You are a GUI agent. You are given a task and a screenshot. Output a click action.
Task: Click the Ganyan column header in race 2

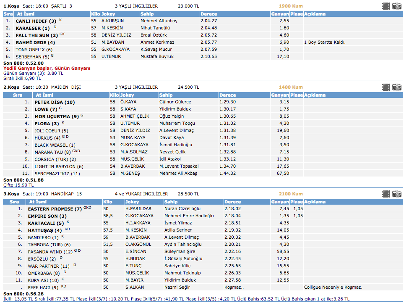279,95
